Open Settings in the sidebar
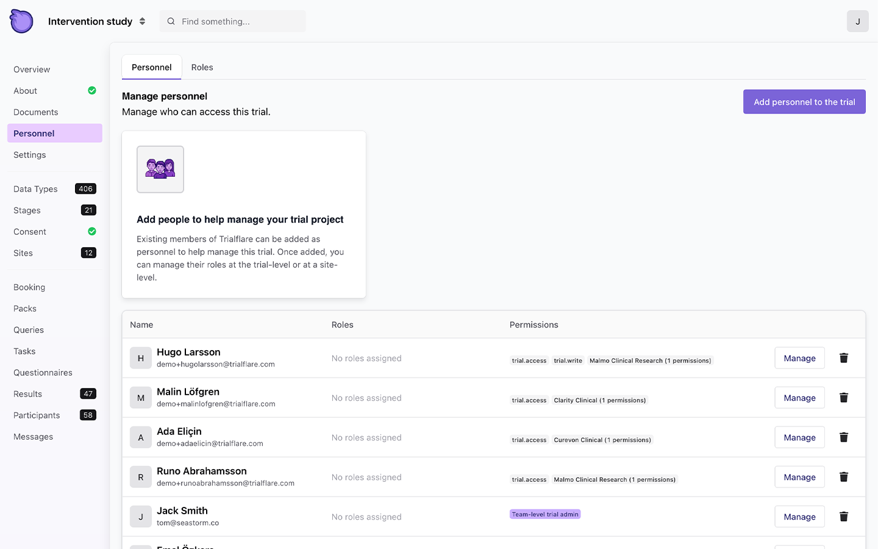Screen dimensions: 878x549 pyautogui.click(x=55, y=155)
